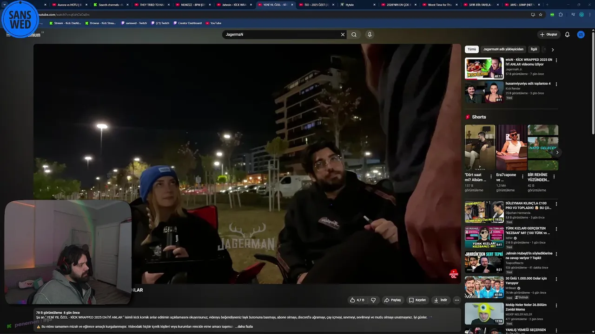Open options for "Dört saat mi? Albüm" short
Screen dimensions: 595x334
pyautogui.click(x=491, y=177)
